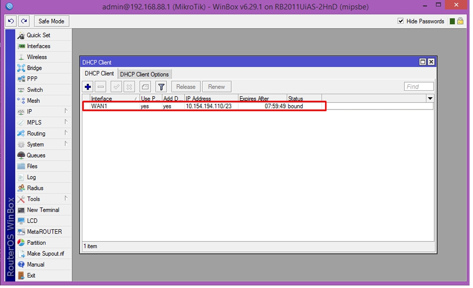Expand the Tools submenu
The width and height of the screenshot is (473, 288).
[44, 199]
